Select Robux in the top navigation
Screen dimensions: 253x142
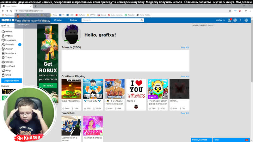[73, 20]
